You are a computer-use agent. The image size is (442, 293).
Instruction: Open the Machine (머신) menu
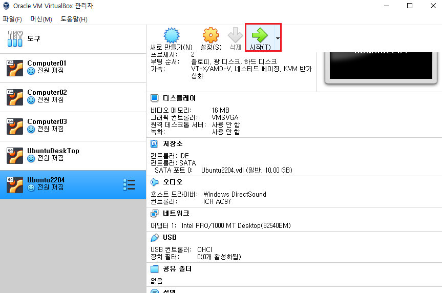pos(41,19)
